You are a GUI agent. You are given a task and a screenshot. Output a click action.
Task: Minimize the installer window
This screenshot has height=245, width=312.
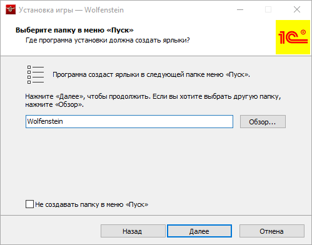click(x=240, y=9)
